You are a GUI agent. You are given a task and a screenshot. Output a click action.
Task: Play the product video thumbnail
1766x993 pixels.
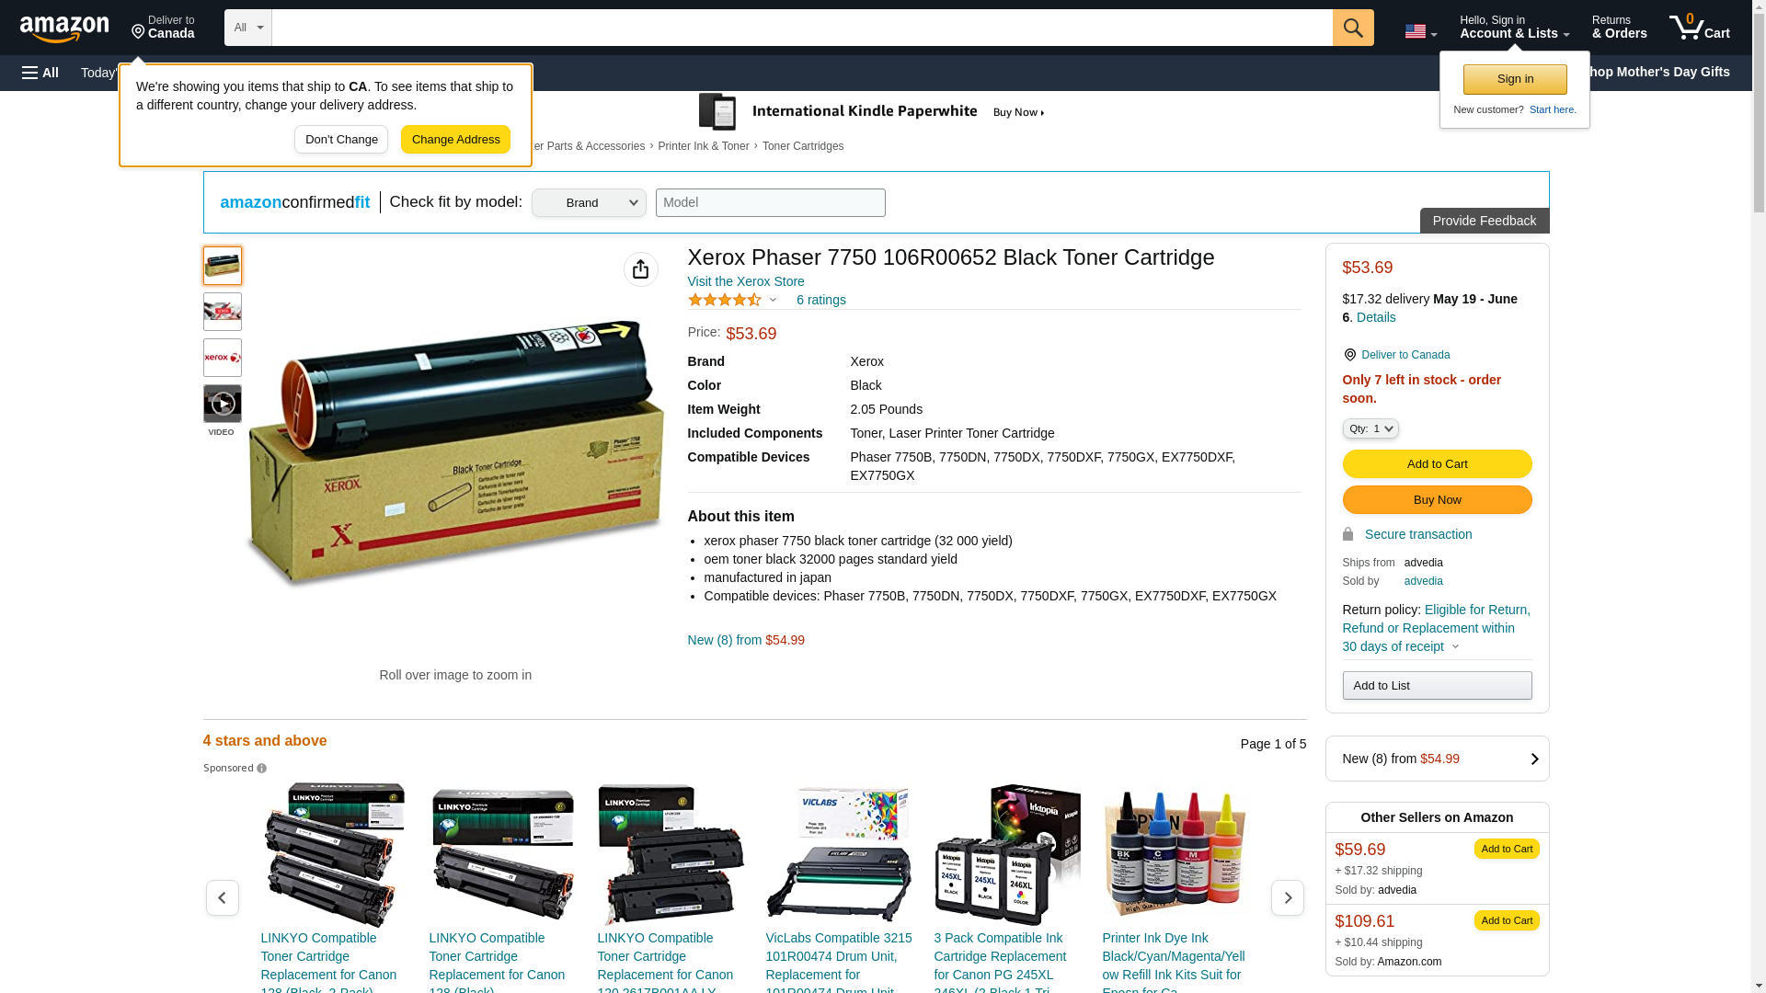(x=223, y=404)
